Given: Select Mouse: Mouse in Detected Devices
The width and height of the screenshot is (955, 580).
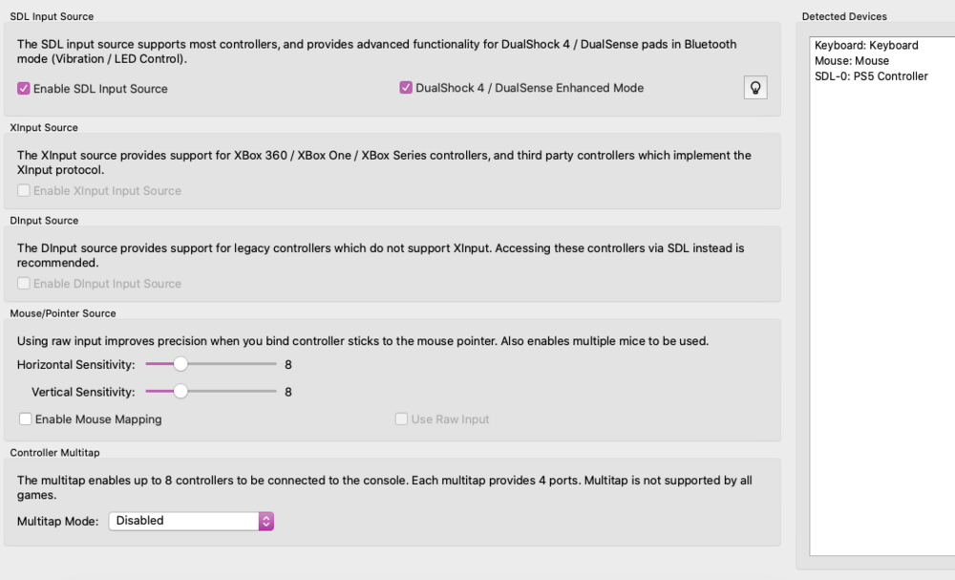Looking at the screenshot, I should tap(852, 61).
